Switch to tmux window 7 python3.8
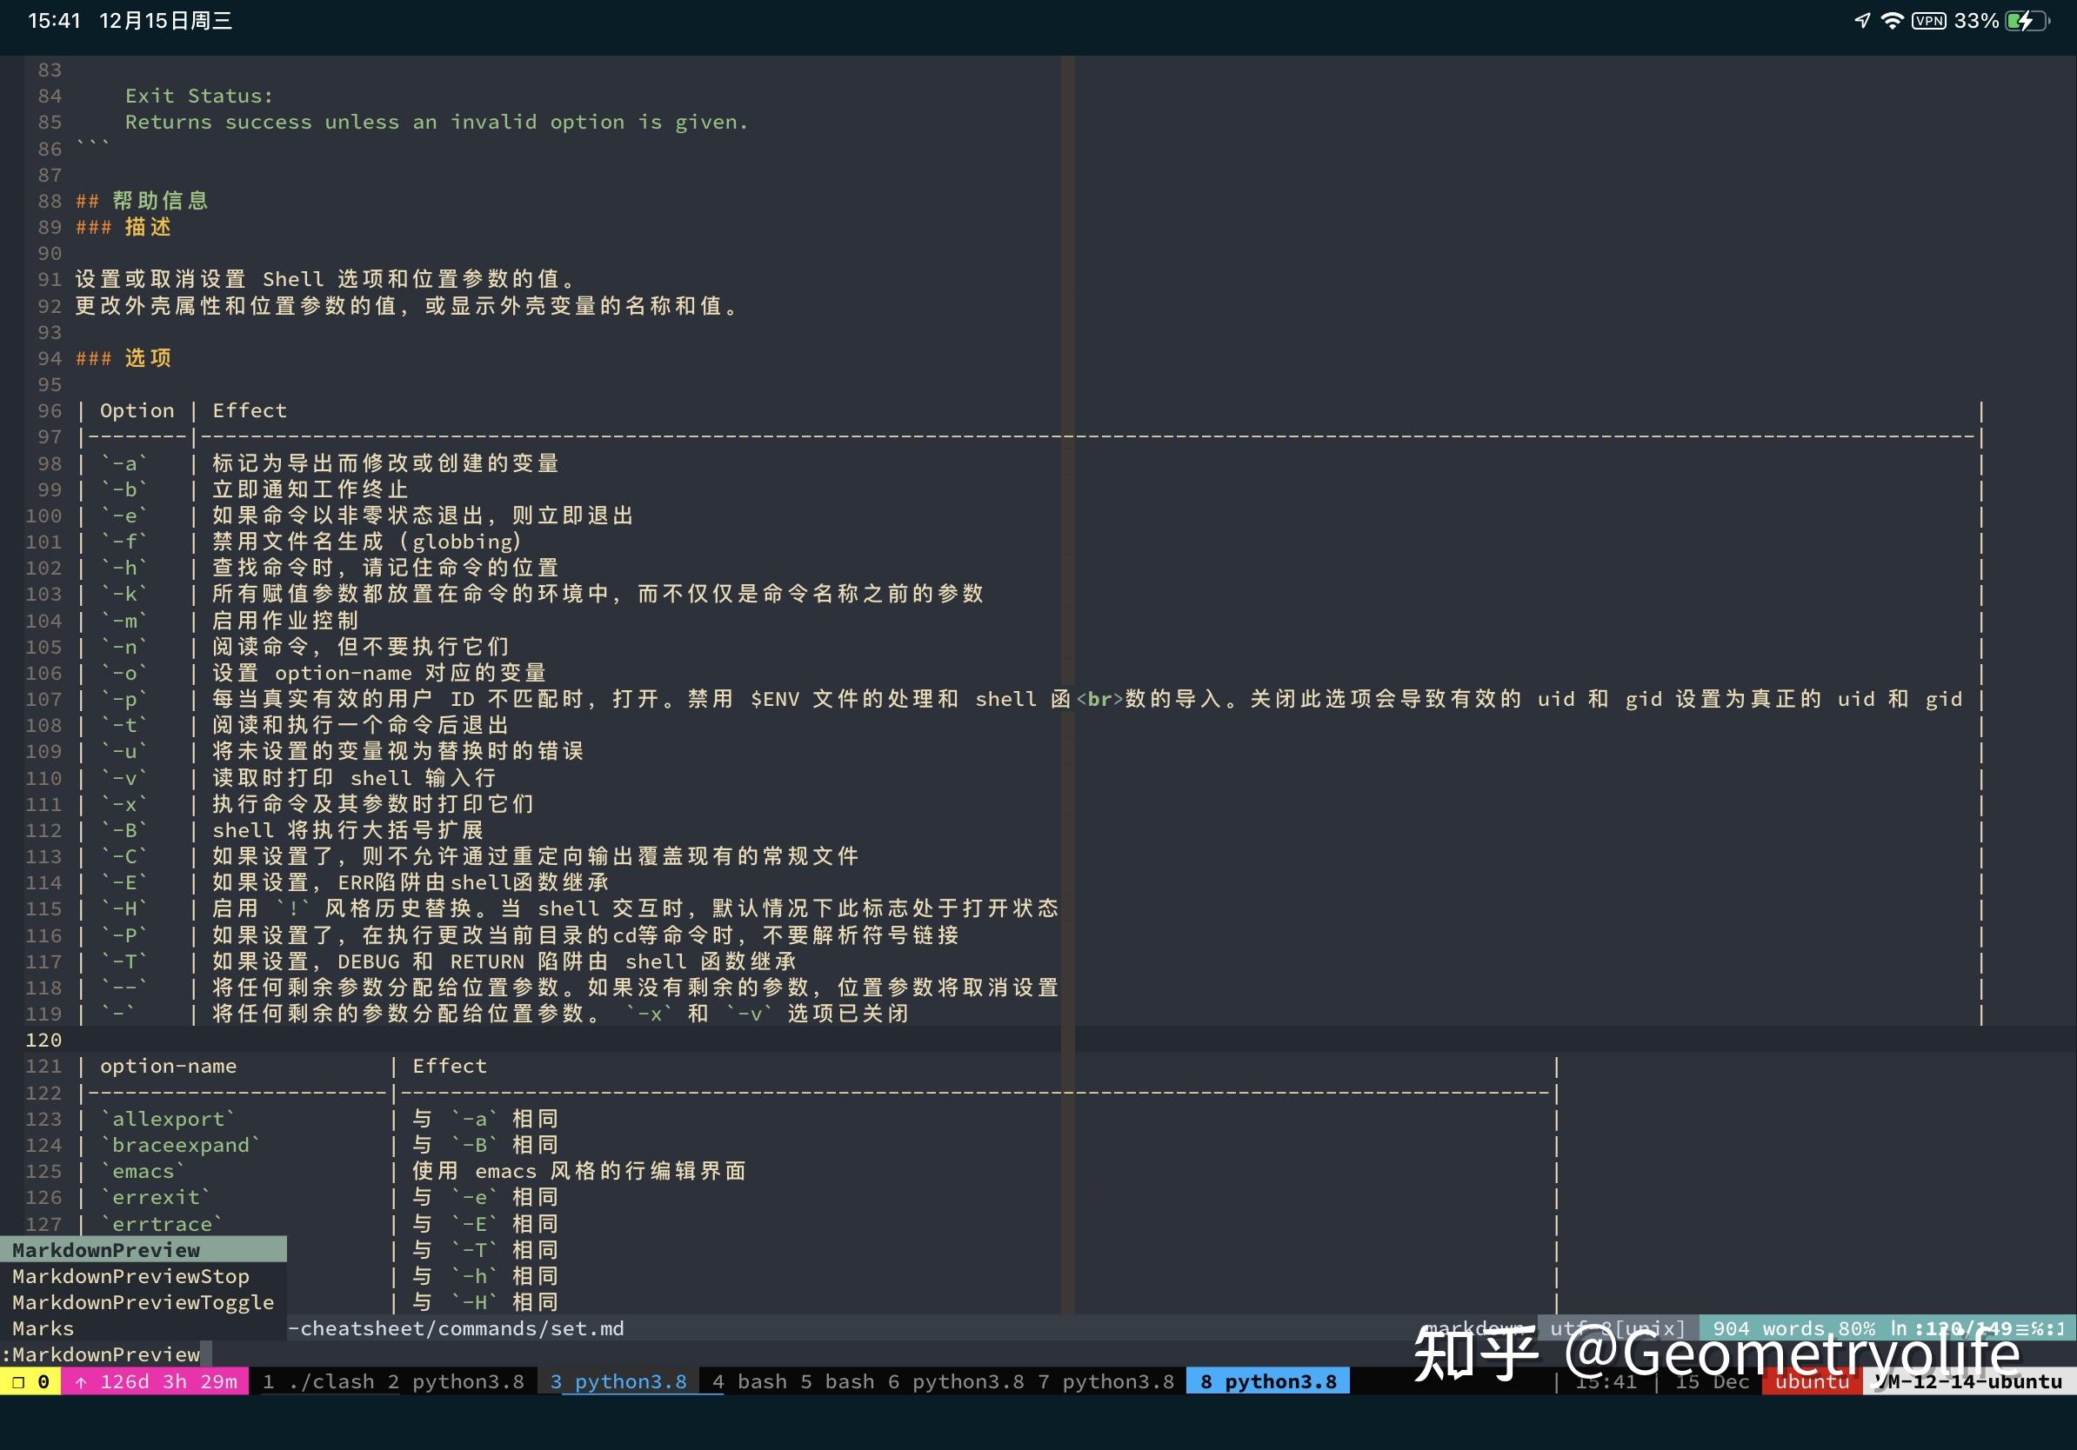 point(1105,1381)
